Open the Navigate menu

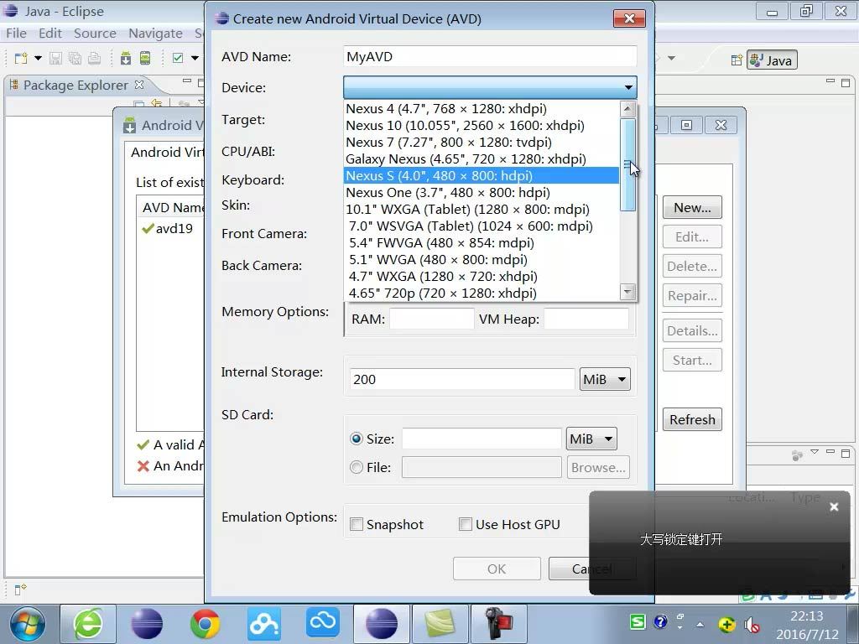155,34
